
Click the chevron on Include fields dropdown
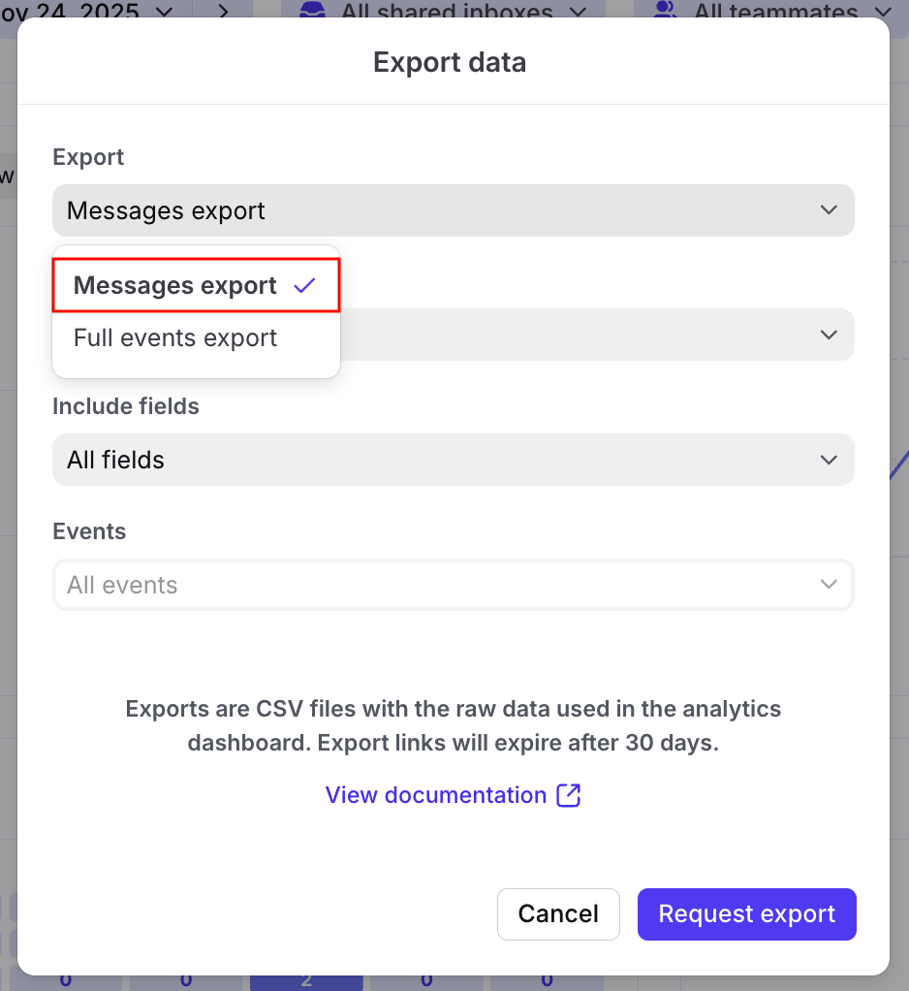click(x=828, y=460)
